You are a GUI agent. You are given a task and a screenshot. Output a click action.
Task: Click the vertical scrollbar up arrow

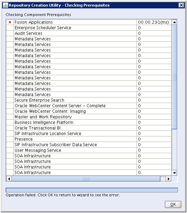coord(174,22)
